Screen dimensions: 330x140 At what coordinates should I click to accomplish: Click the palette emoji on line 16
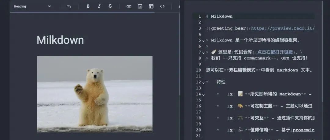240,106
